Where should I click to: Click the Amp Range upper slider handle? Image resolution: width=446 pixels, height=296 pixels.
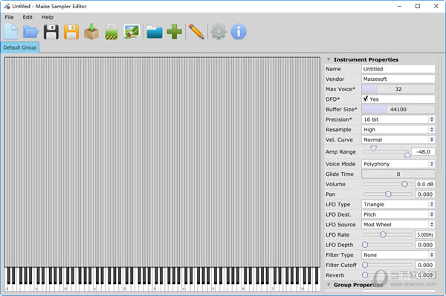click(x=373, y=148)
